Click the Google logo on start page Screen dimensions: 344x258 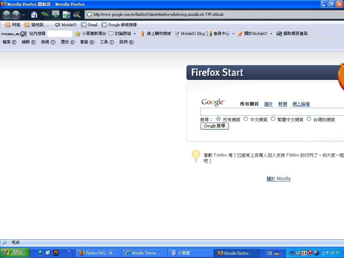213,102
